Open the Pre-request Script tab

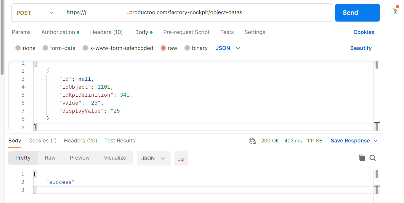tap(186, 32)
